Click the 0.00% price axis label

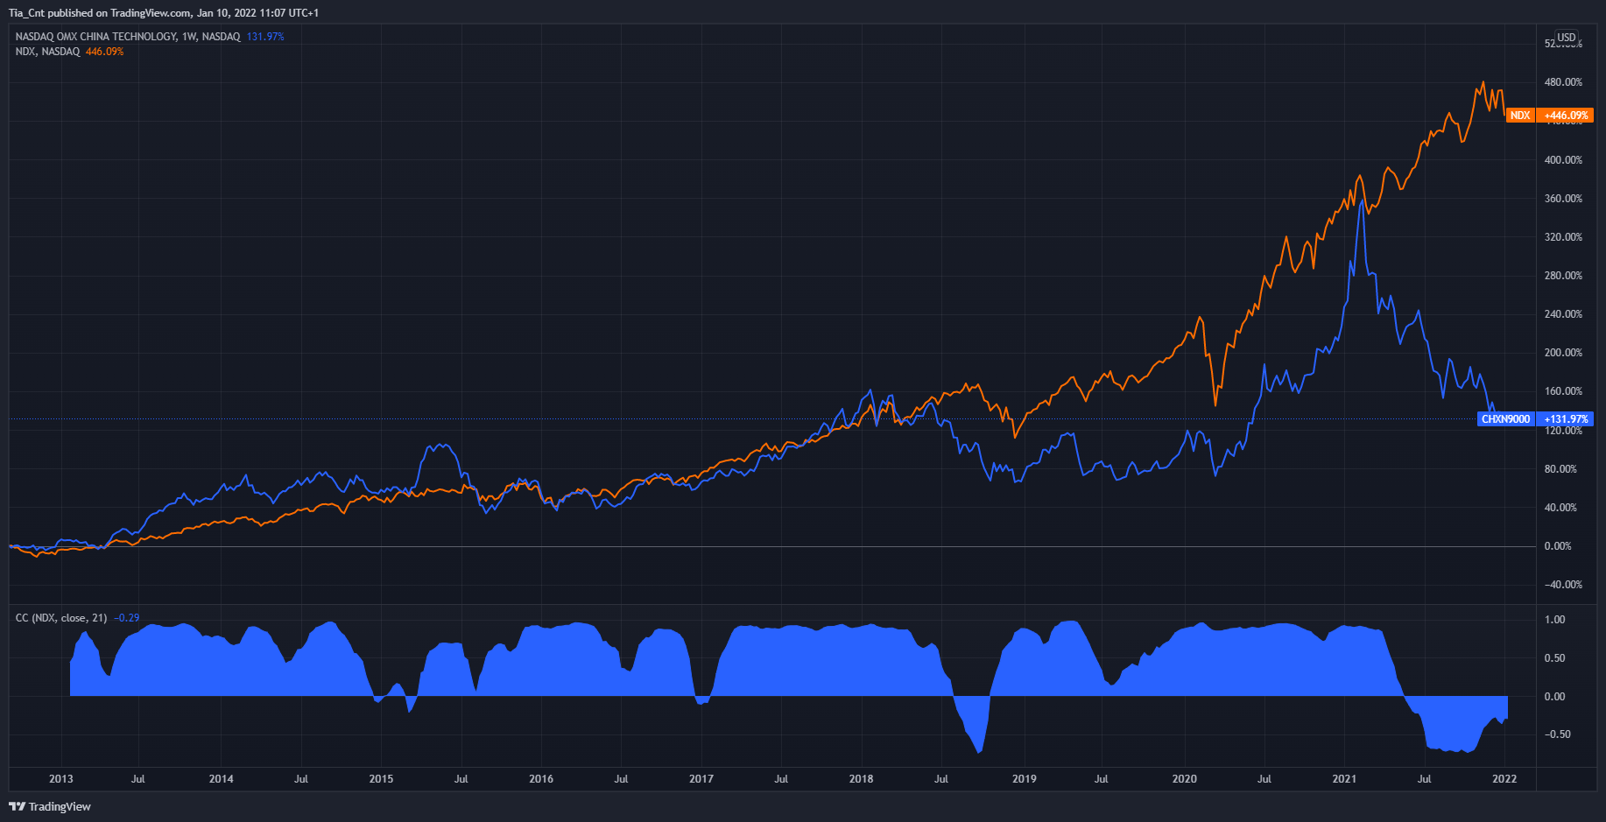click(x=1558, y=546)
